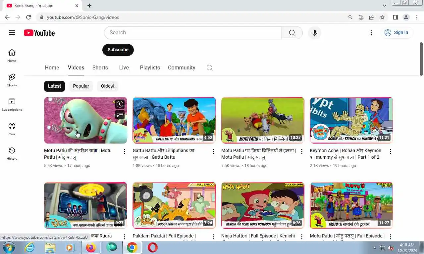Select the Popular filter chip
Screen dimensions: 424x254
point(81,86)
